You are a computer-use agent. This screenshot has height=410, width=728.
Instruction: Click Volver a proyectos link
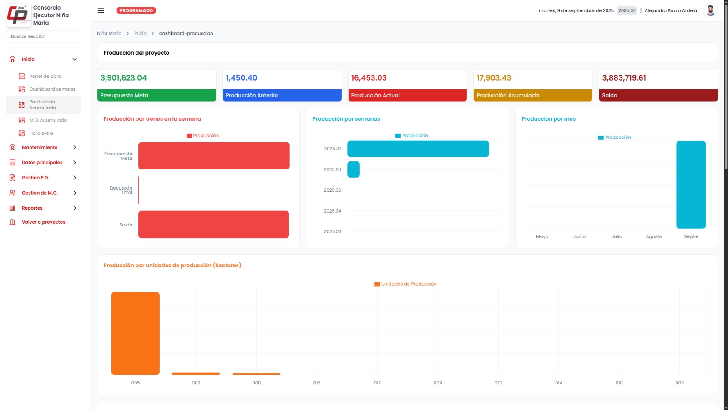(44, 222)
